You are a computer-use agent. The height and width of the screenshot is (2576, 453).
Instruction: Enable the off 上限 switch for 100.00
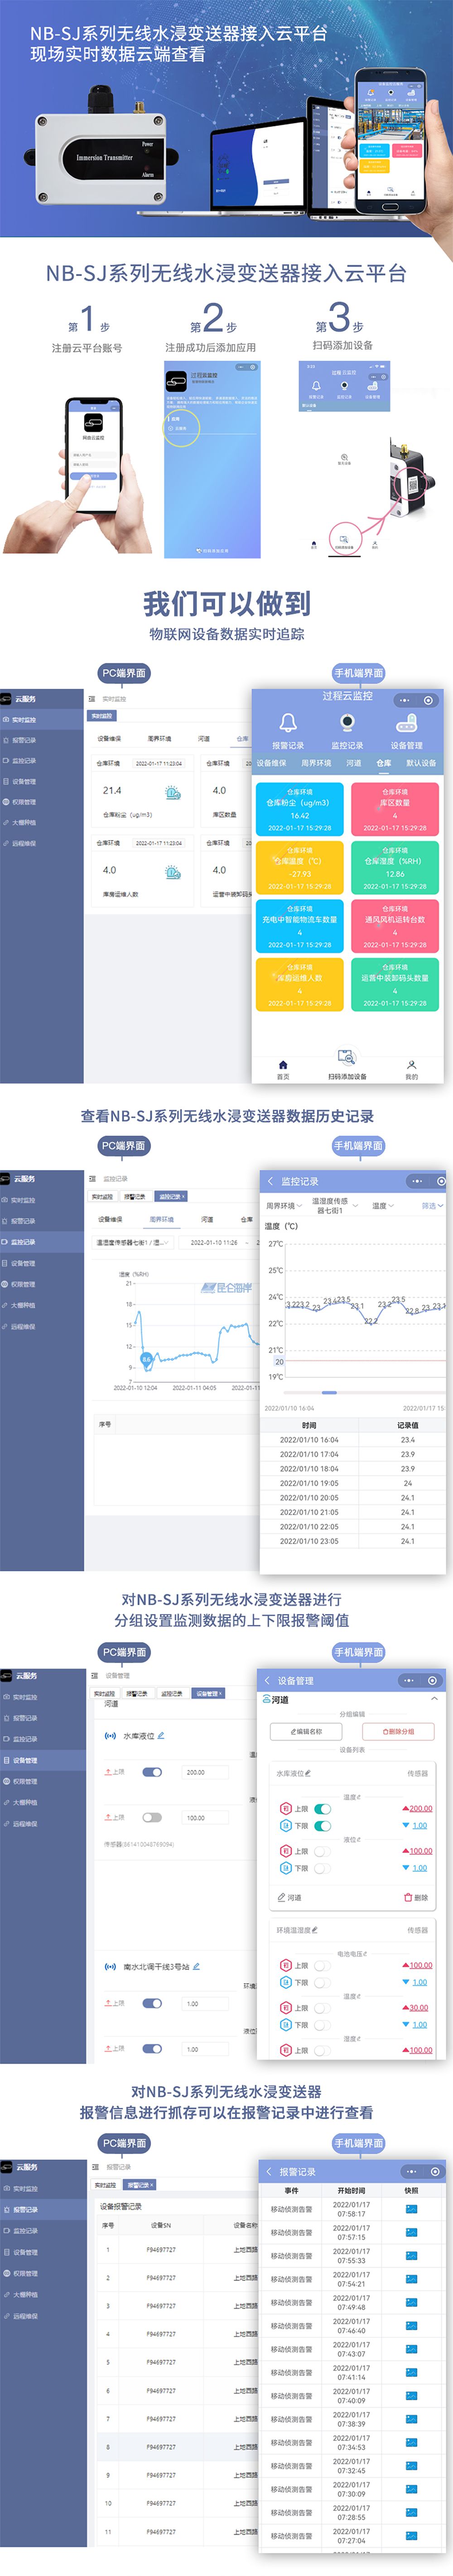click(152, 1817)
